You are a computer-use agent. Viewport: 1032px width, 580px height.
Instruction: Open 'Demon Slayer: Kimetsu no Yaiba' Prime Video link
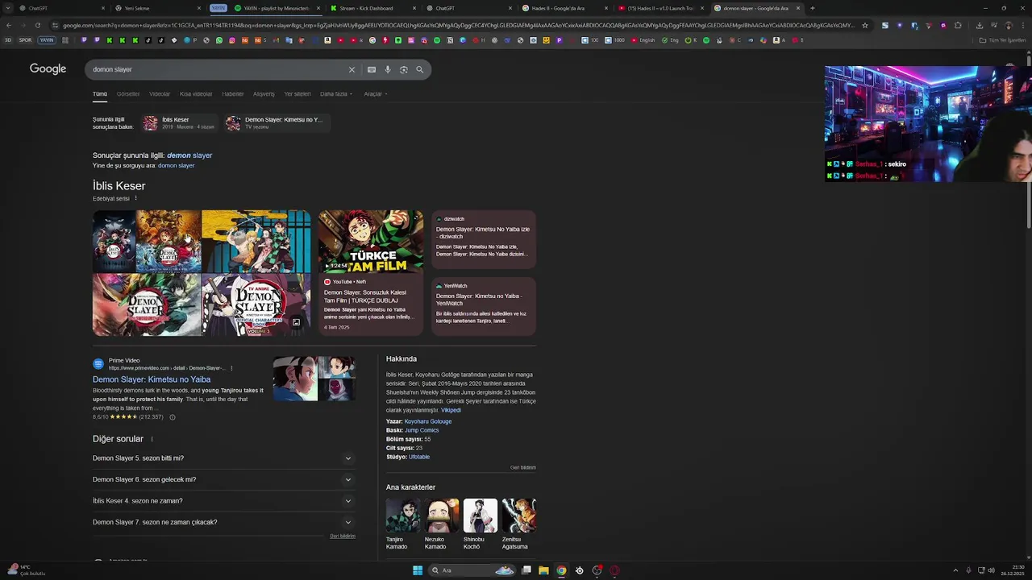click(x=152, y=379)
